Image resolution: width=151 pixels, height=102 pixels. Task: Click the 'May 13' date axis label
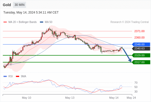click(x=70, y=98)
